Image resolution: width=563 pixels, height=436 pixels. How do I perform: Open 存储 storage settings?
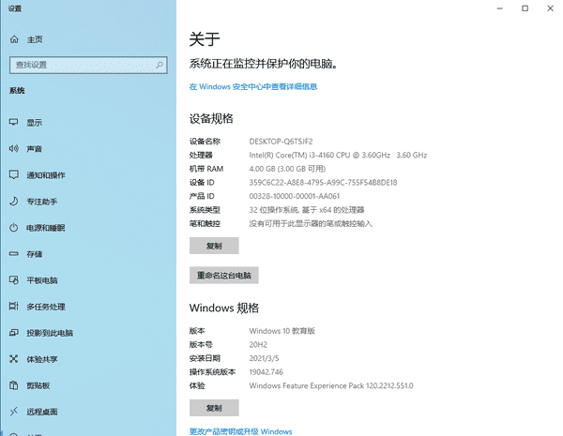35,254
